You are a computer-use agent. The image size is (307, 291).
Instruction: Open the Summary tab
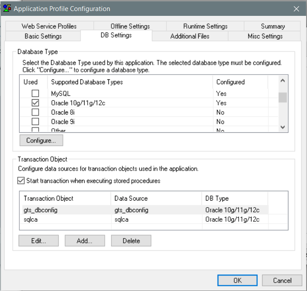click(273, 26)
